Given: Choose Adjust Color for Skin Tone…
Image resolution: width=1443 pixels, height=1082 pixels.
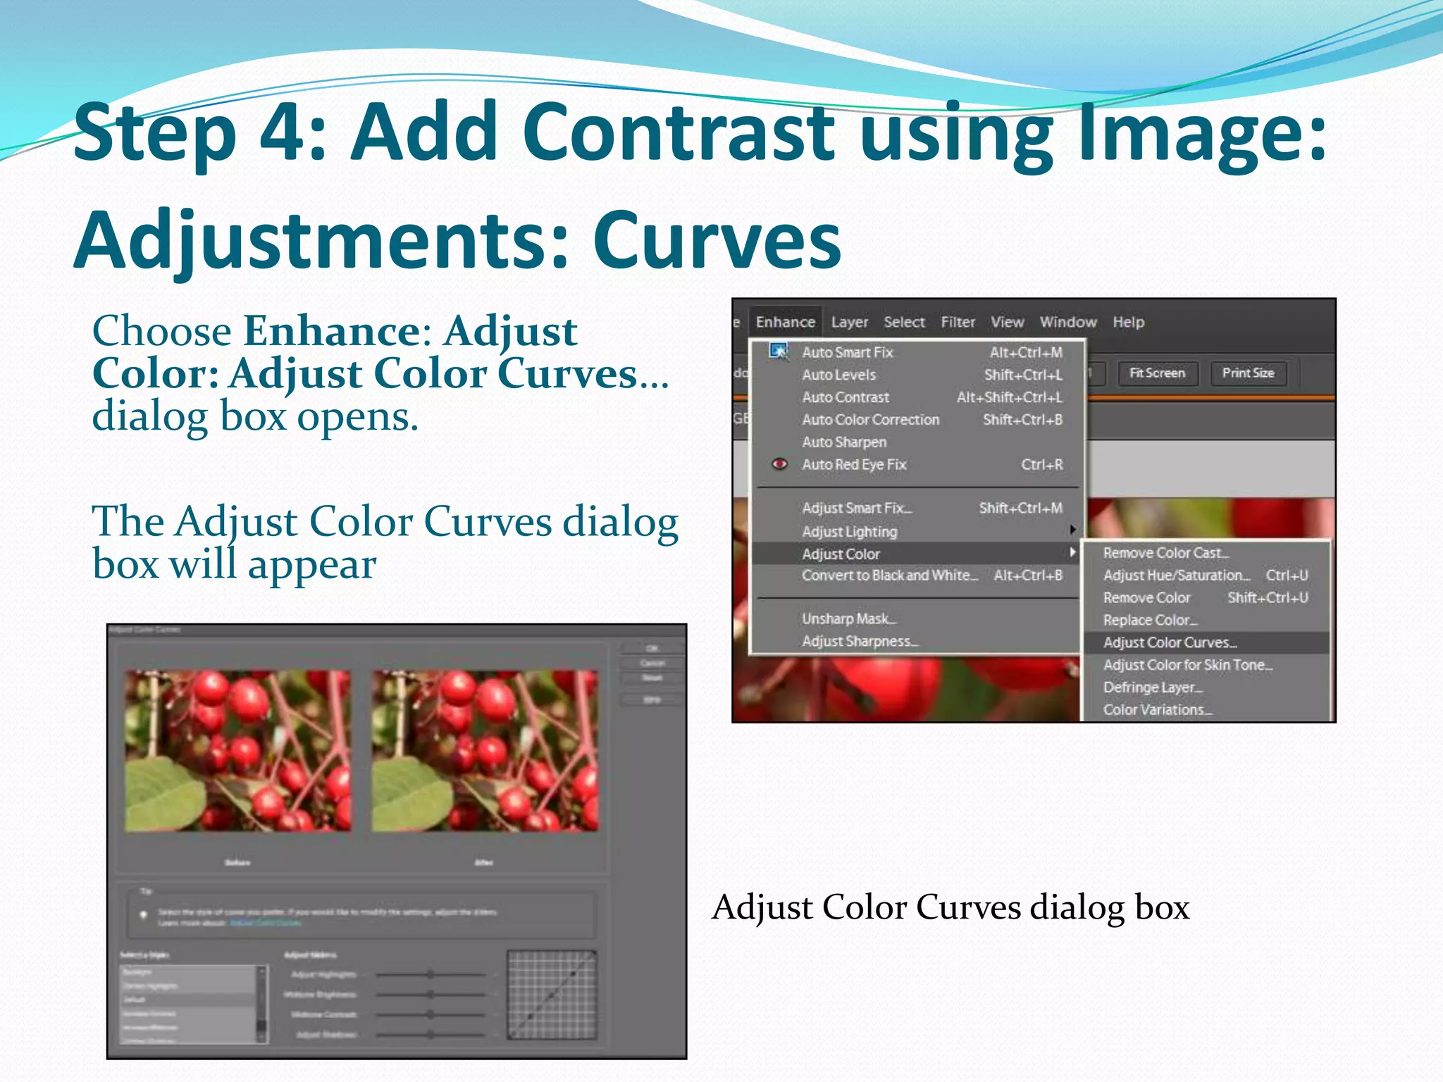Looking at the screenshot, I should (1206, 665).
